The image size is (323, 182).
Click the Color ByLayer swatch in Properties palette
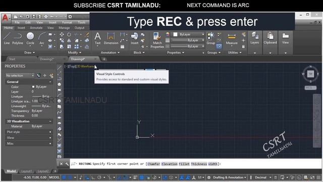[x=33, y=87]
